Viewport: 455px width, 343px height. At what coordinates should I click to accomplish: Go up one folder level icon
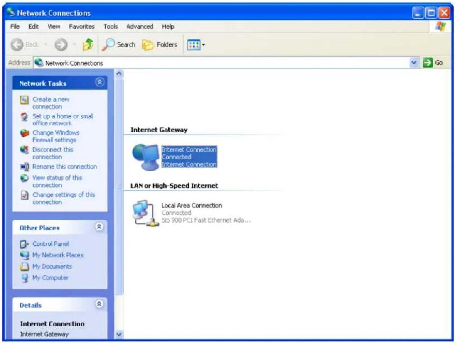click(88, 45)
